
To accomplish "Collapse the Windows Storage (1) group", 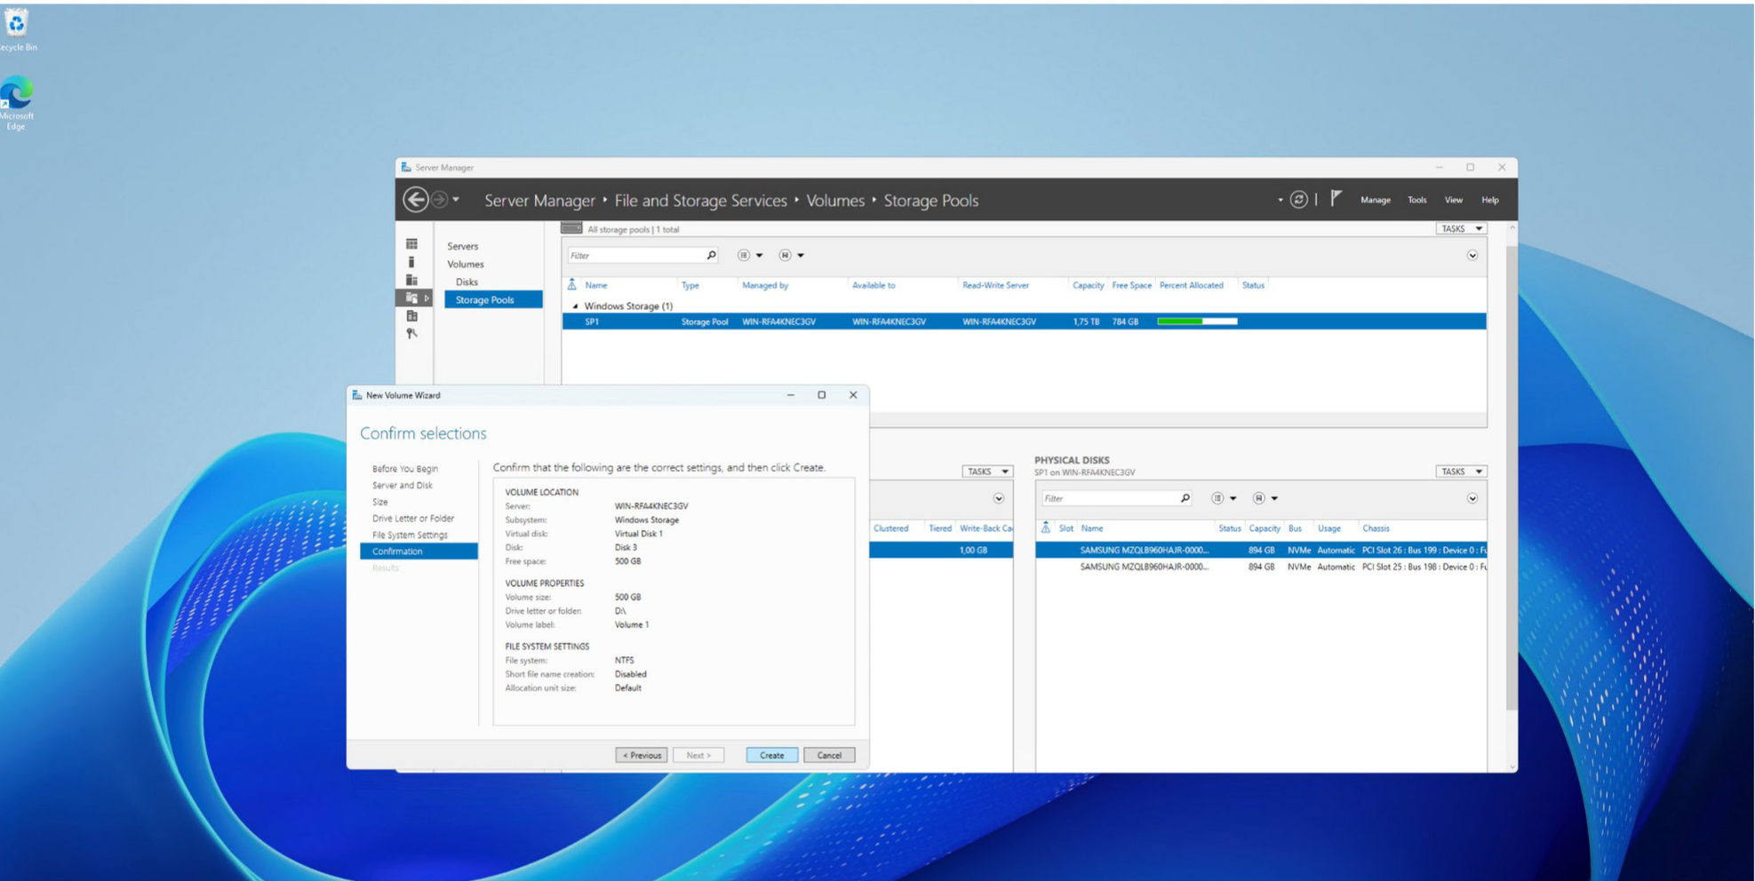I will (575, 306).
